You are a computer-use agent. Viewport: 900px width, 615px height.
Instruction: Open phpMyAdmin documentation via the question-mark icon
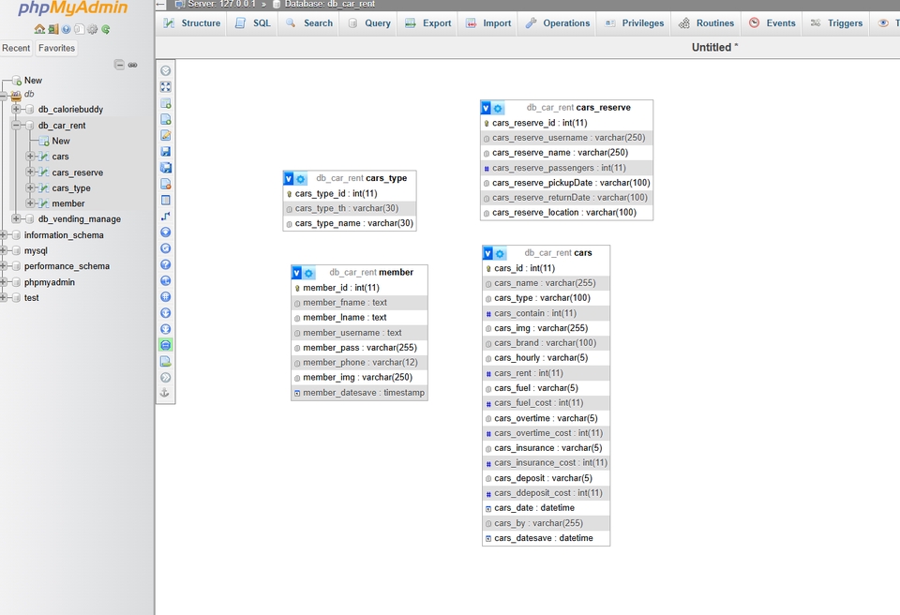(65, 28)
